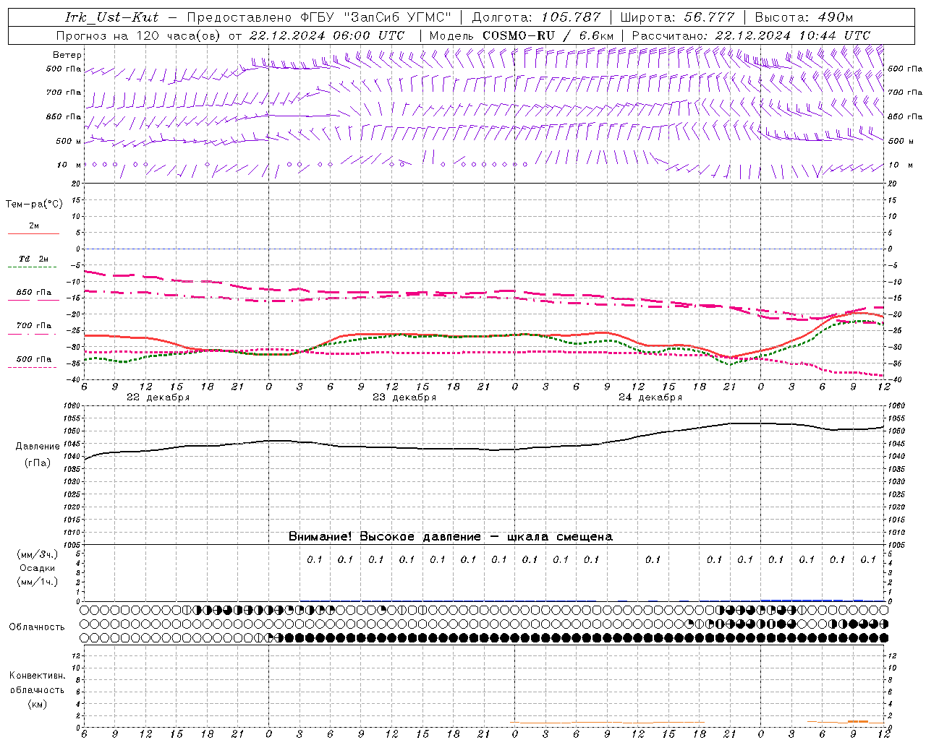Click the (км) unit label
This screenshot has width=926, height=740.
click(x=38, y=704)
